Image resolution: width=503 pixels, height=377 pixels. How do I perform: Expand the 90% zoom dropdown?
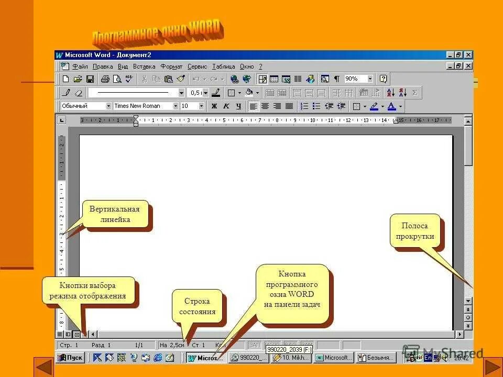370,79
